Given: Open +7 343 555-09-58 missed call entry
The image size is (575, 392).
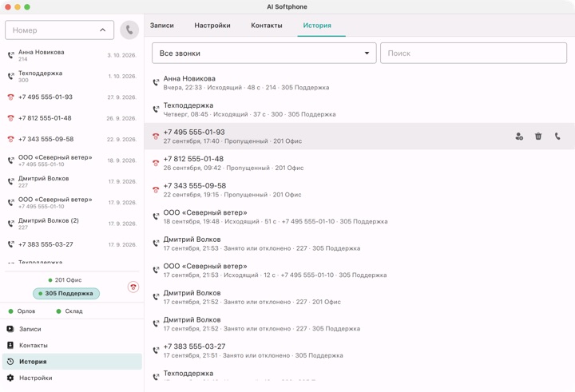Looking at the screenshot, I should pos(359,189).
